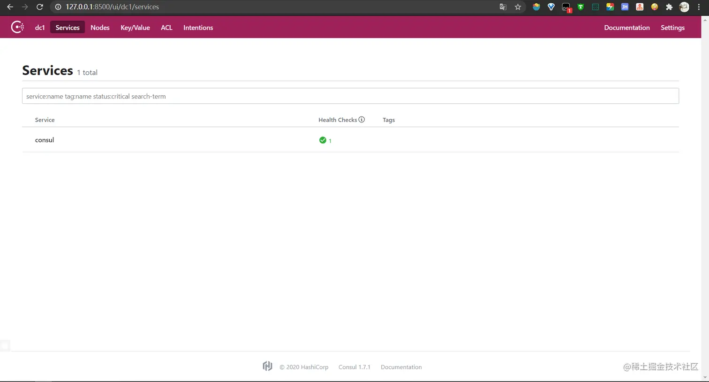The image size is (709, 382).
Task: Click the site info icon in address bar
Action: click(x=58, y=7)
